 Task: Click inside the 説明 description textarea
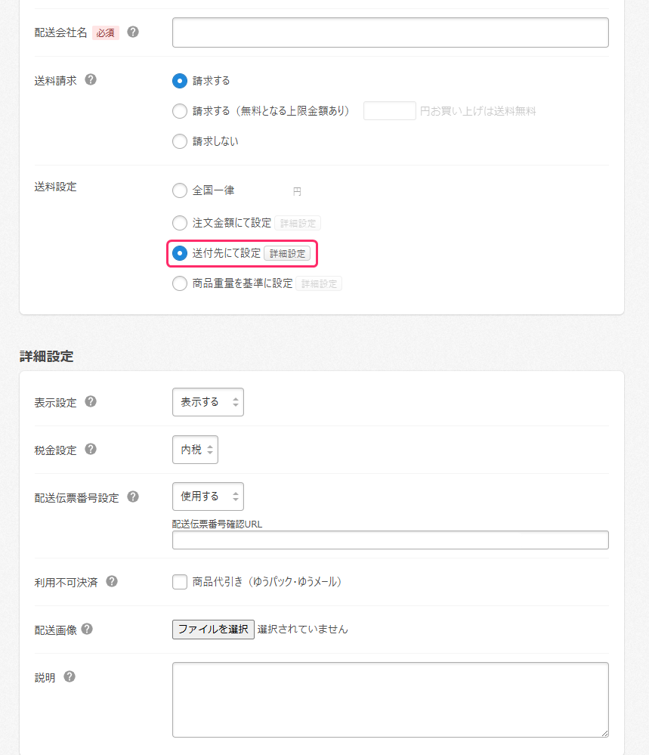coord(390,699)
